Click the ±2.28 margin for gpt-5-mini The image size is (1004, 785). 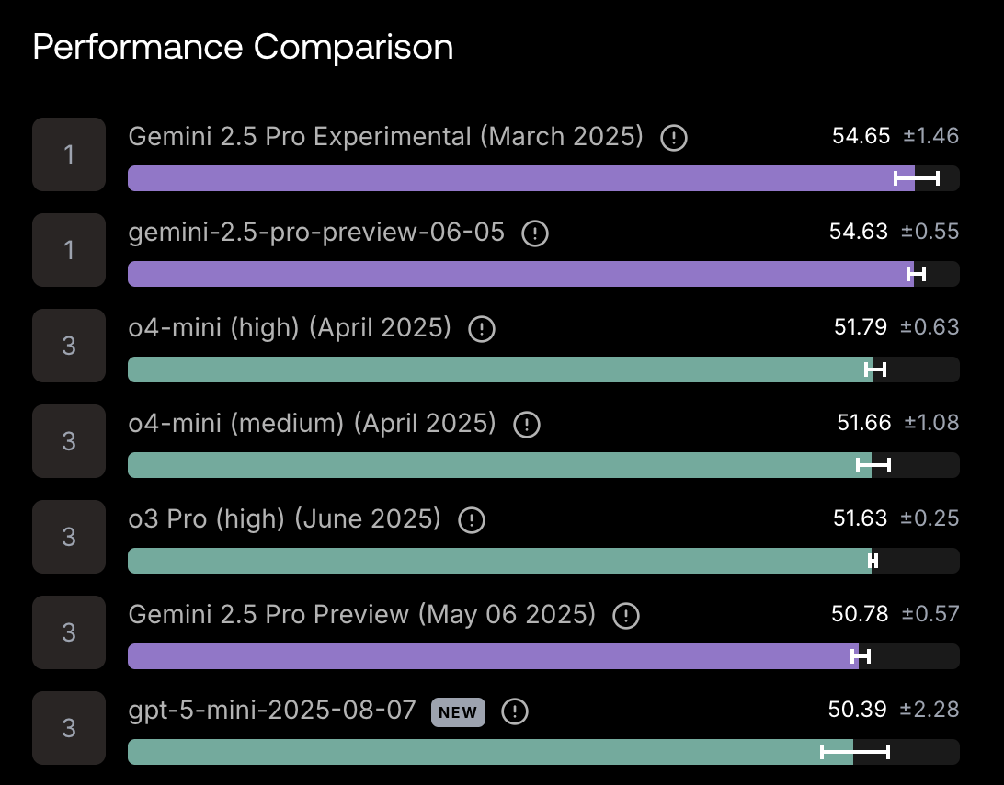coord(930,710)
